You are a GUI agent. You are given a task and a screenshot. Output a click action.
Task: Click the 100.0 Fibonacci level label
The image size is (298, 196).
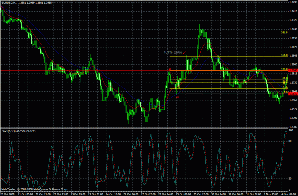click(x=284, y=69)
